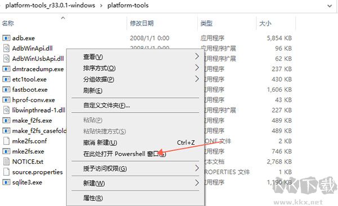
Task: Click the NOTICE.txt file icon
Action: pos(6,162)
